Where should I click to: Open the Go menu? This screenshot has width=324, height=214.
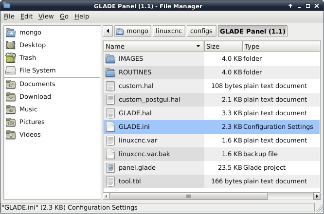(64, 17)
